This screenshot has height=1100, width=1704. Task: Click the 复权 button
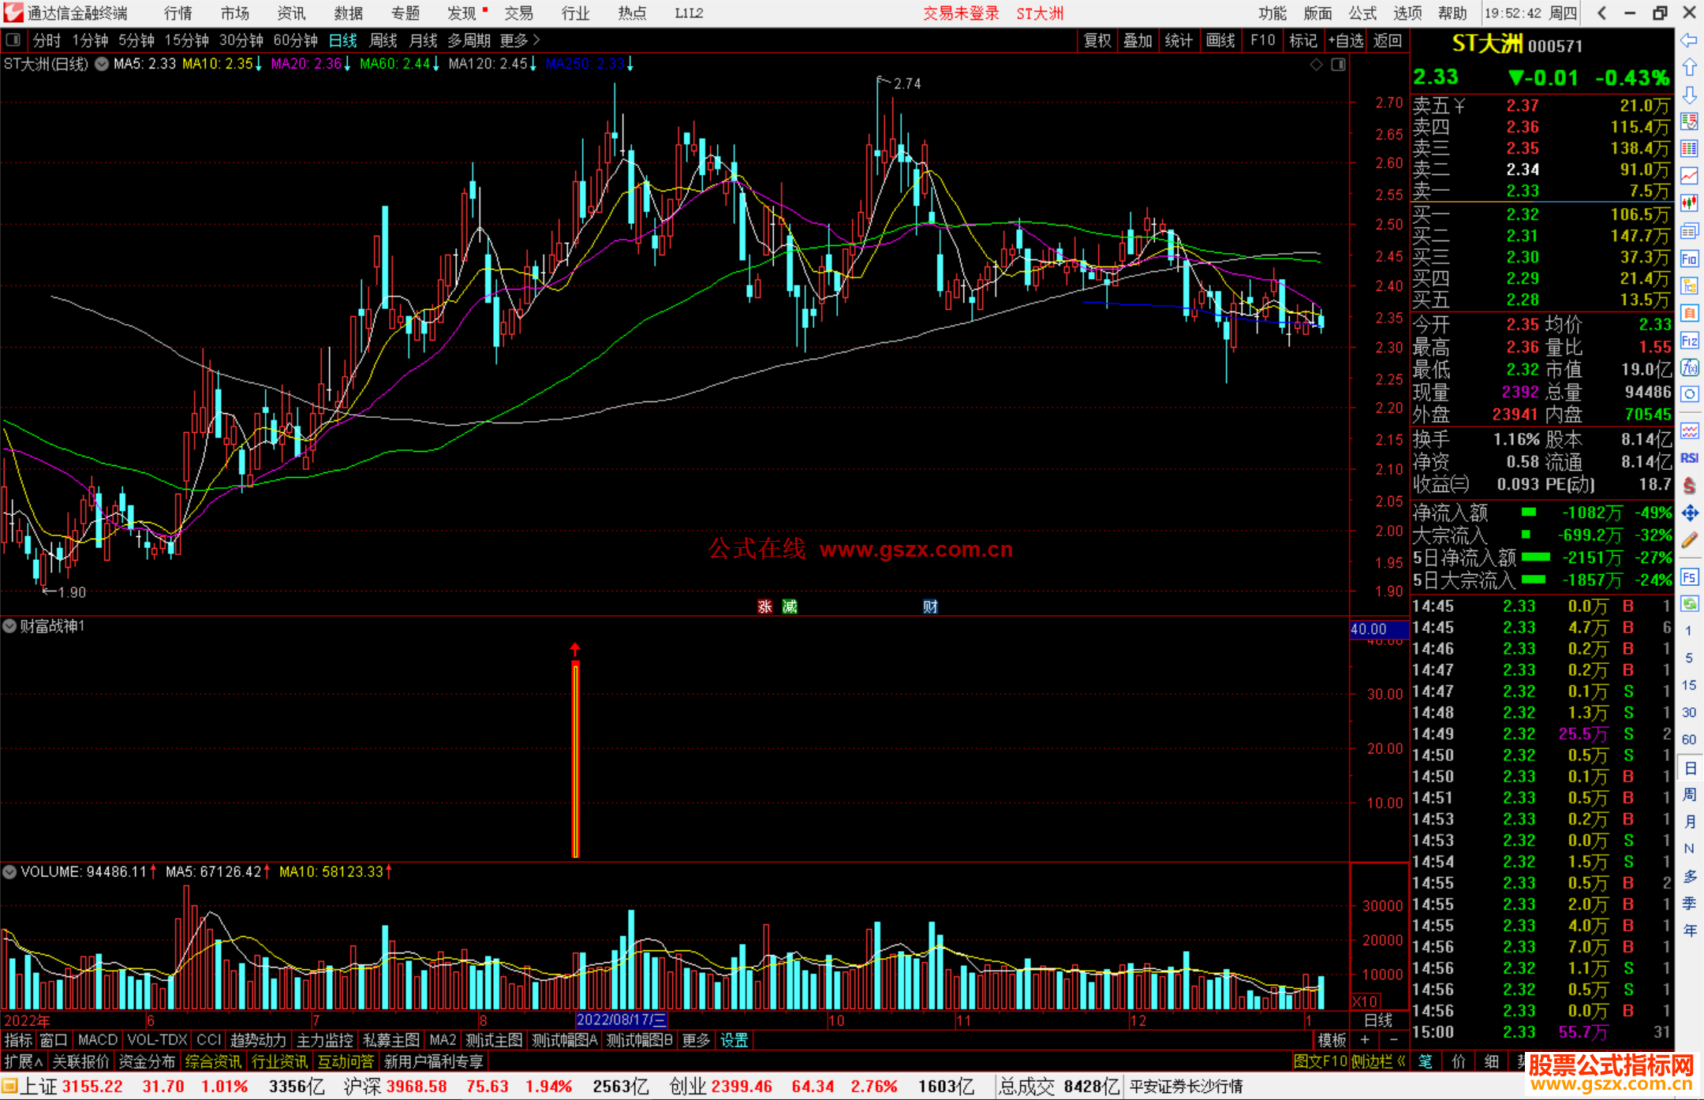point(1097,40)
